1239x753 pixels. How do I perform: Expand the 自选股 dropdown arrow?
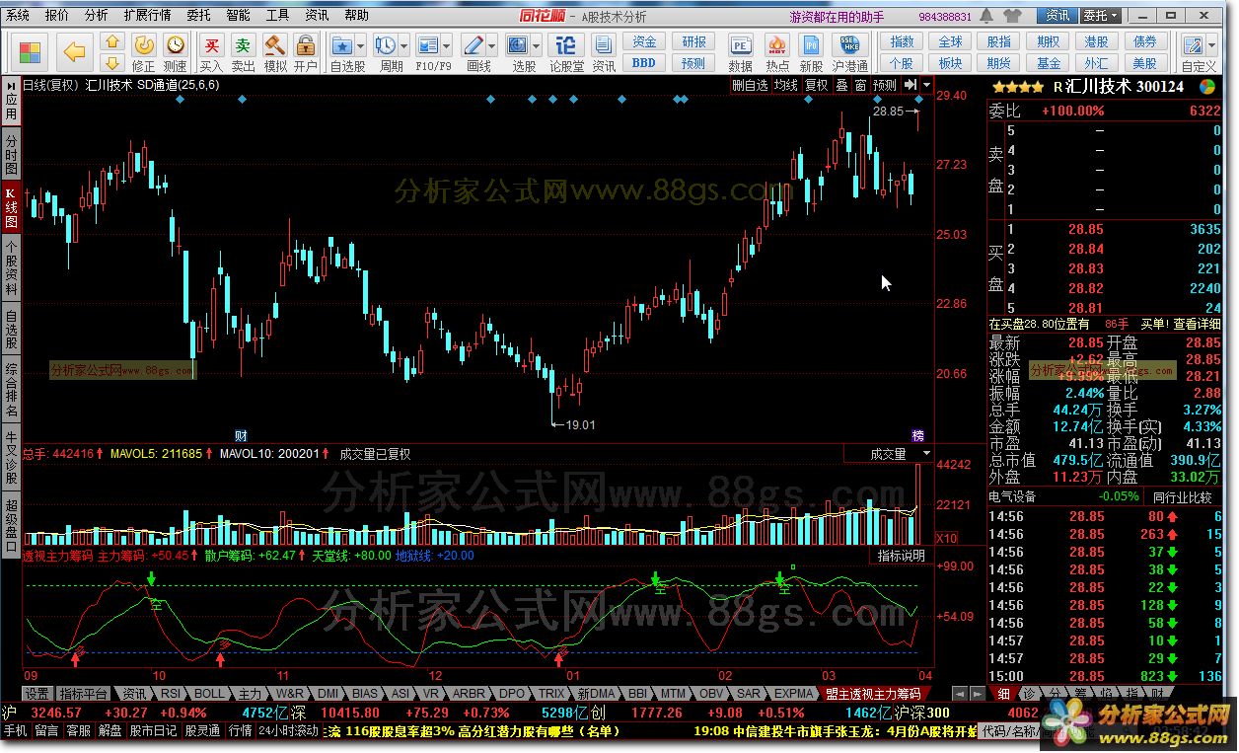coord(361,45)
